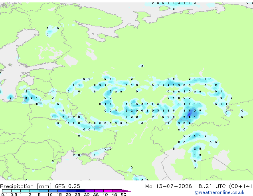Viewport: 253px width, 196px height.
Task: Click the 'GFS 0.25' model label
Action: (x=67, y=186)
